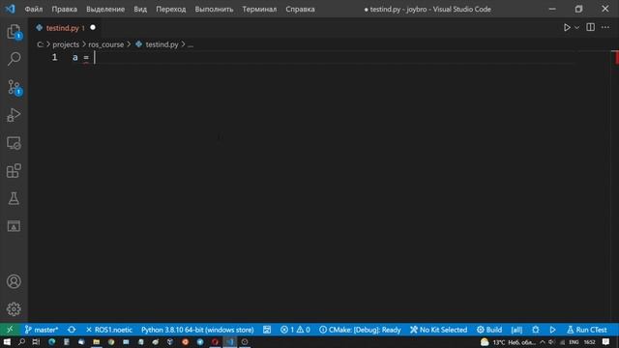Click the breadcrumb ellipsis symbol item
The image size is (619, 348).
click(191, 44)
